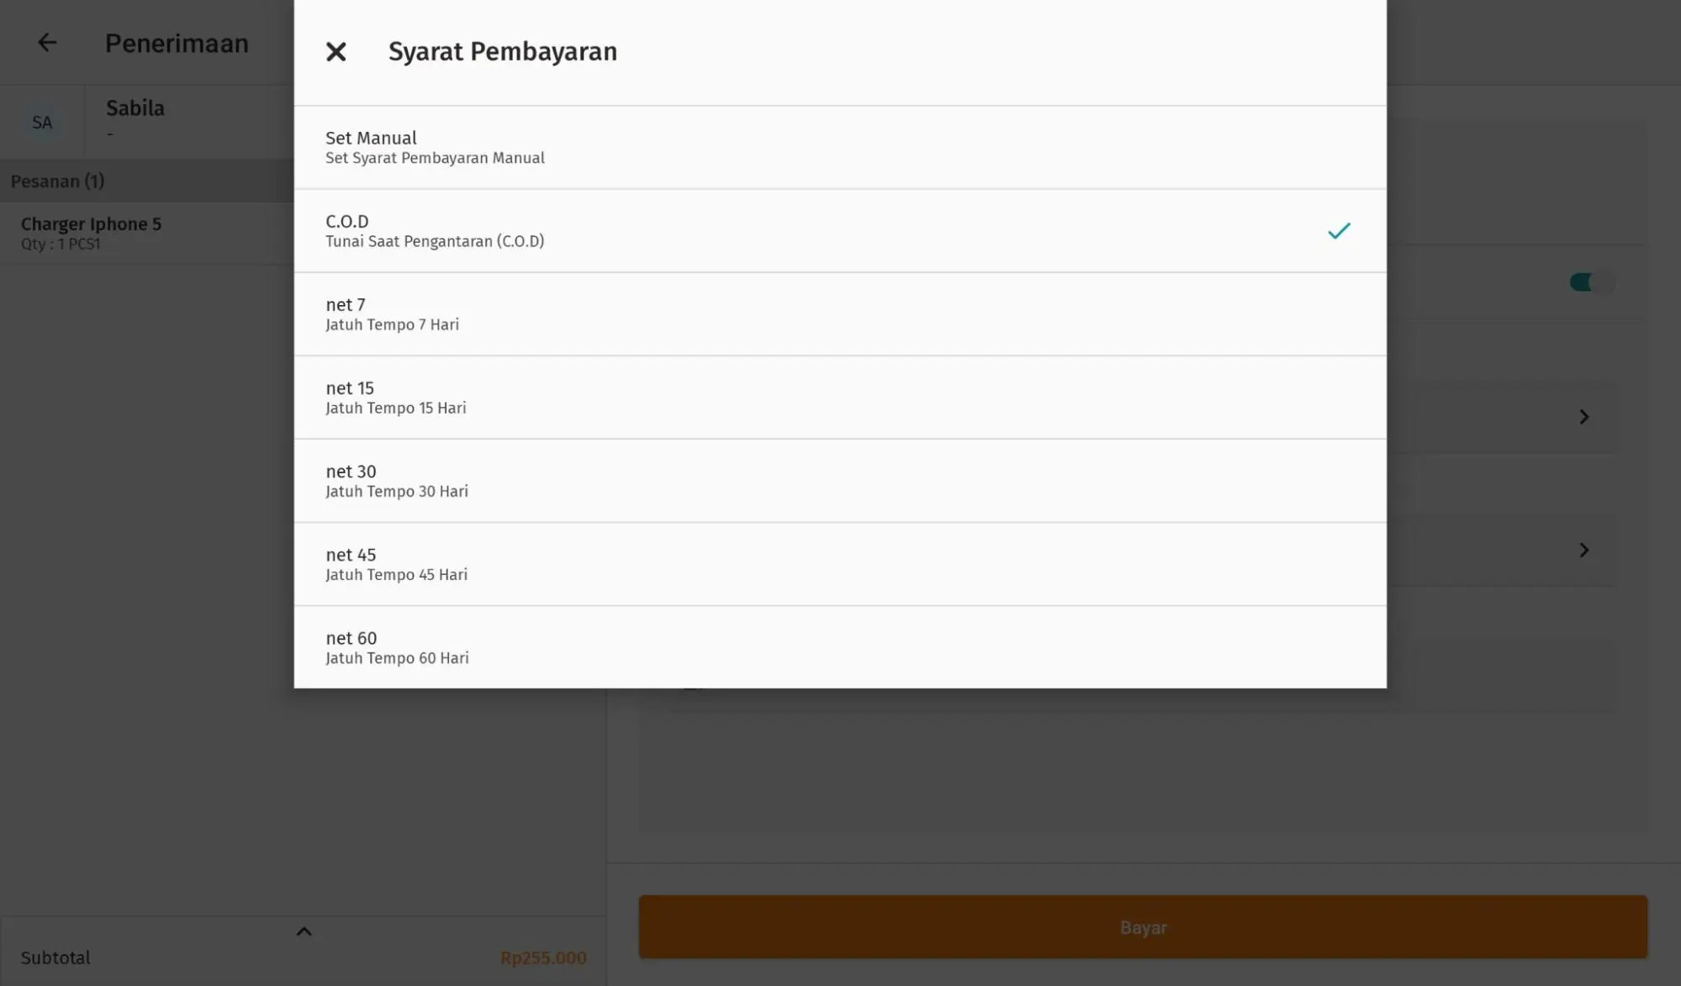Viewport: 1681px width, 986px height.
Task: Click the Sabila customer name
Action: point(135,108)
